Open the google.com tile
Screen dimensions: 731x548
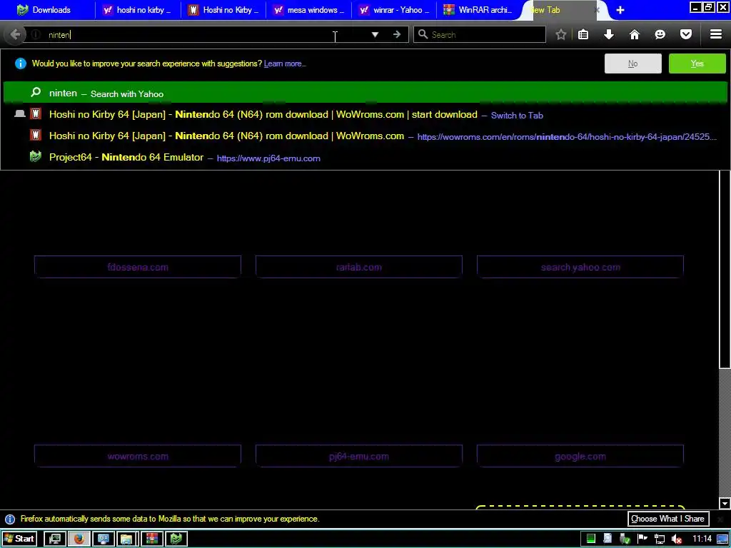point(580,456)
